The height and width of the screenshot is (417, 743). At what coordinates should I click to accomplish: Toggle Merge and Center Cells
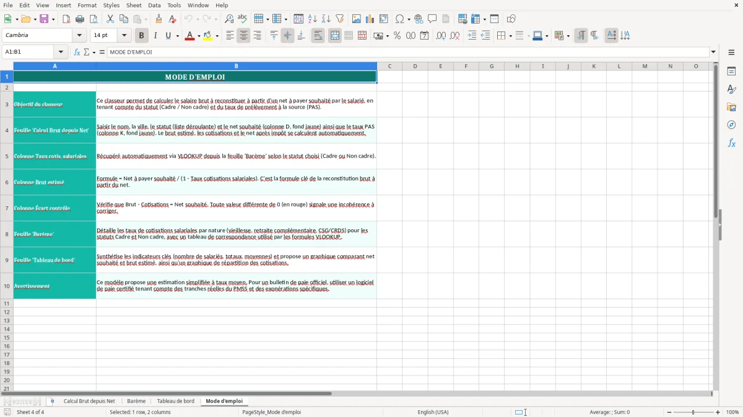click(335, 36)
